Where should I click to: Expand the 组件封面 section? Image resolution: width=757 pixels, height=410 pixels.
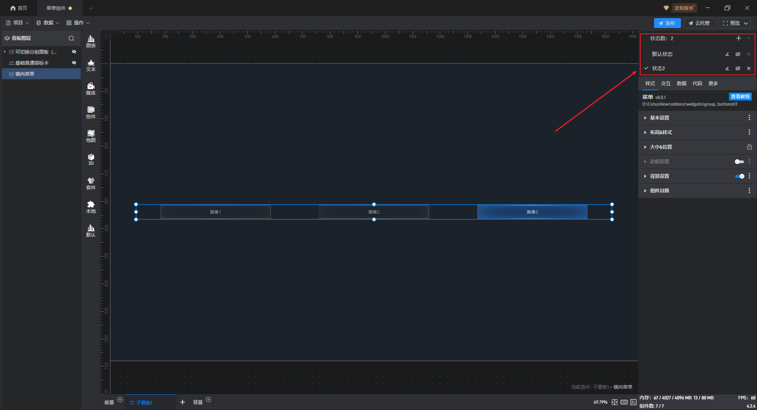[x=645, y=191]
